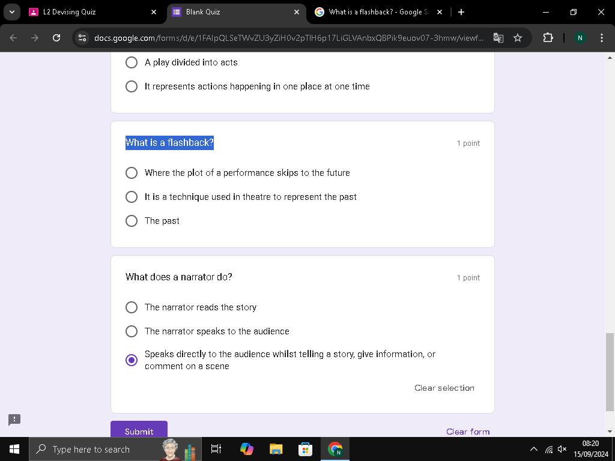Select 'The narrator speaks to the audience' option
This screenshot has width=615, height=461.
pos(132,331)
